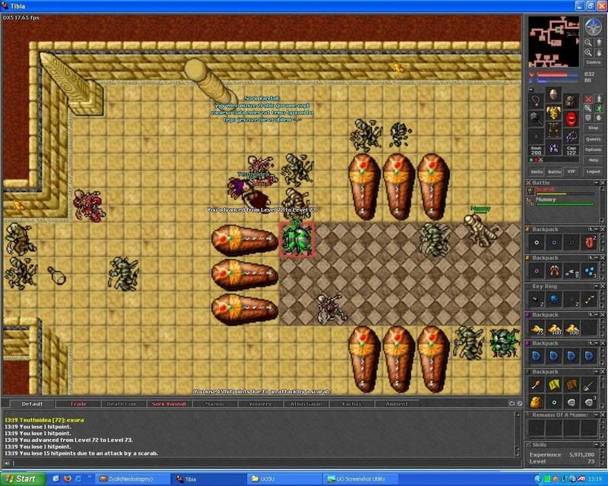Open the Kachaj chat tab

click(351, 404)
